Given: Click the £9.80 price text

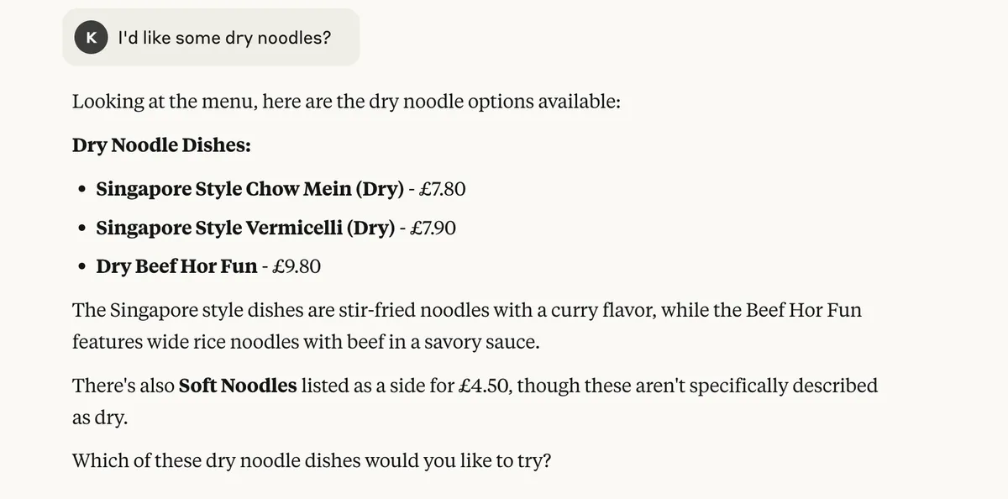Looking at the screenshot, I should (x=296, y=266).
